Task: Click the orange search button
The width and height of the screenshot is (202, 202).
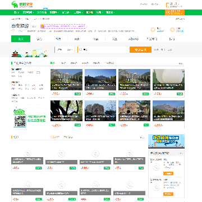Action: pyautogui.click(x=140, y=49)
